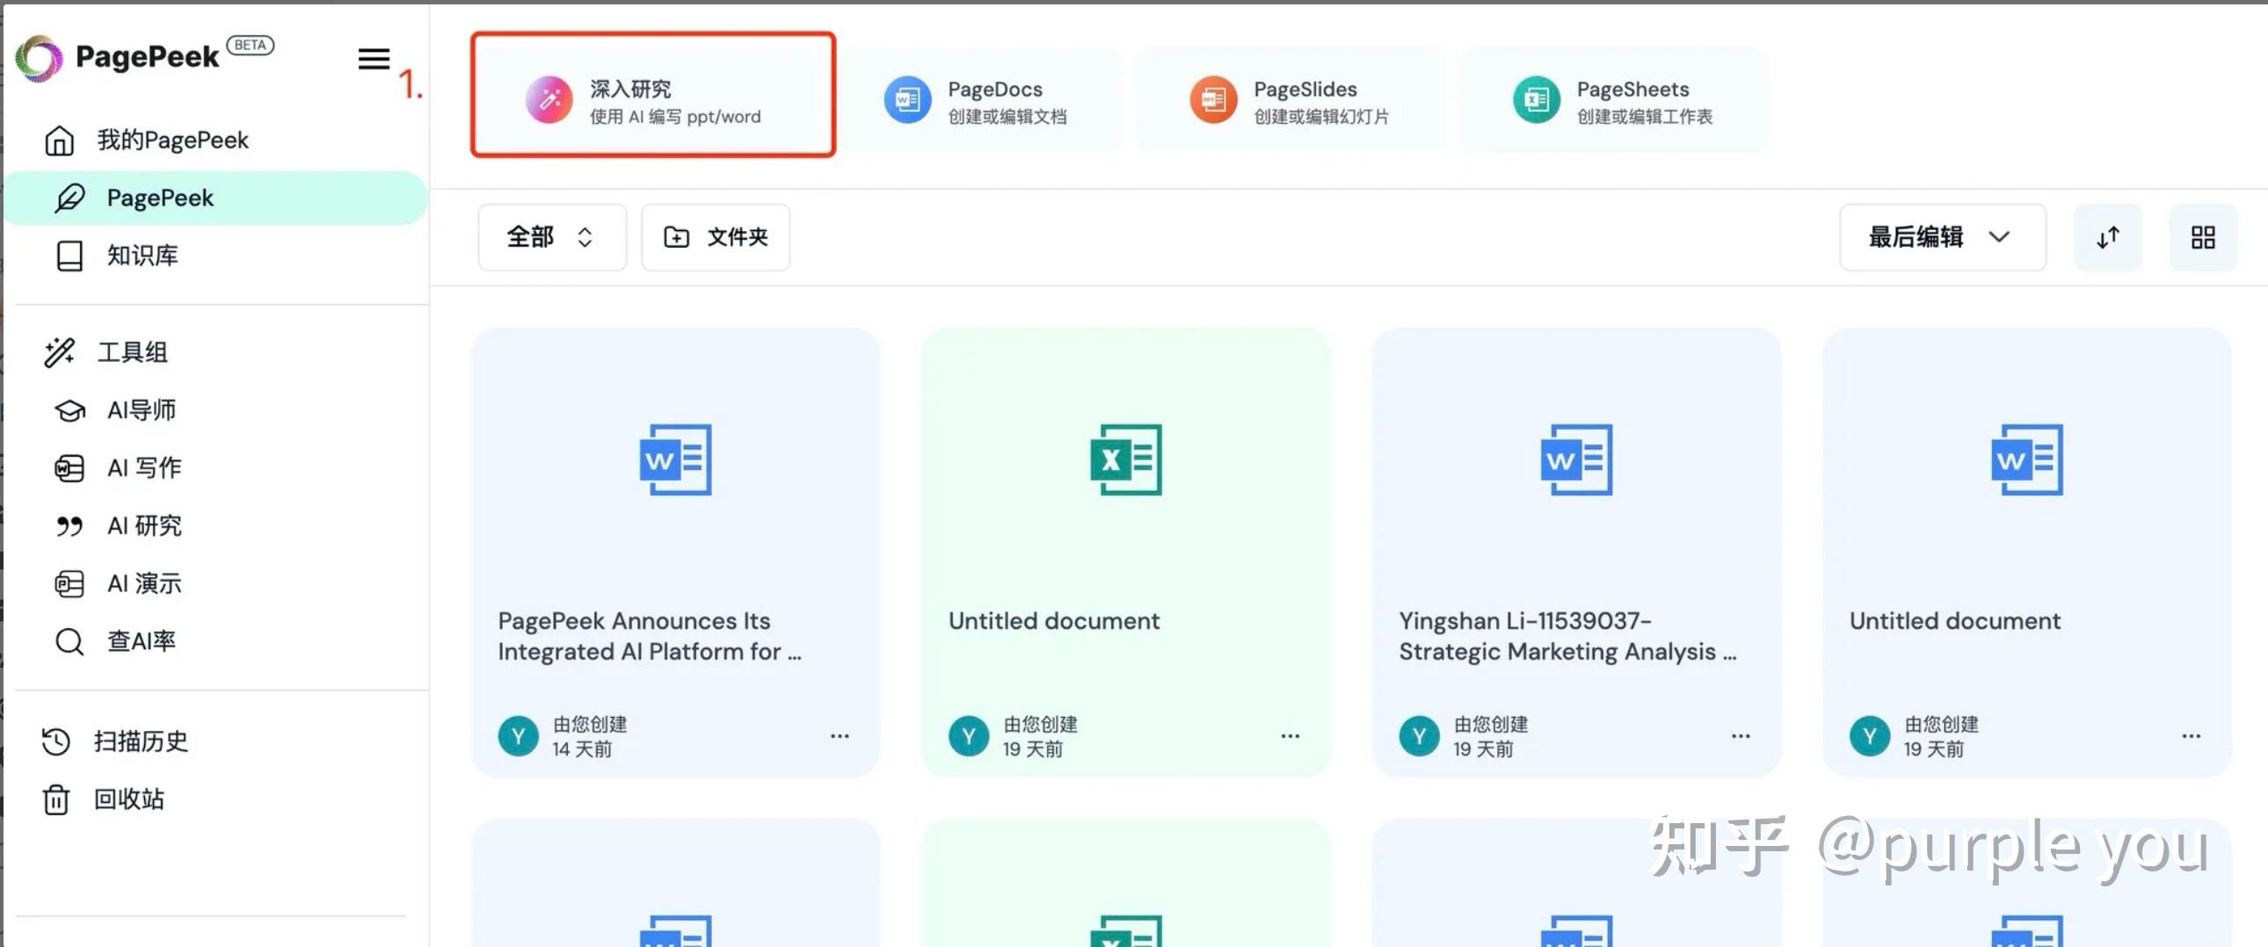
Task: Switch to 知识库 section
Action: (x=142, y=256)
